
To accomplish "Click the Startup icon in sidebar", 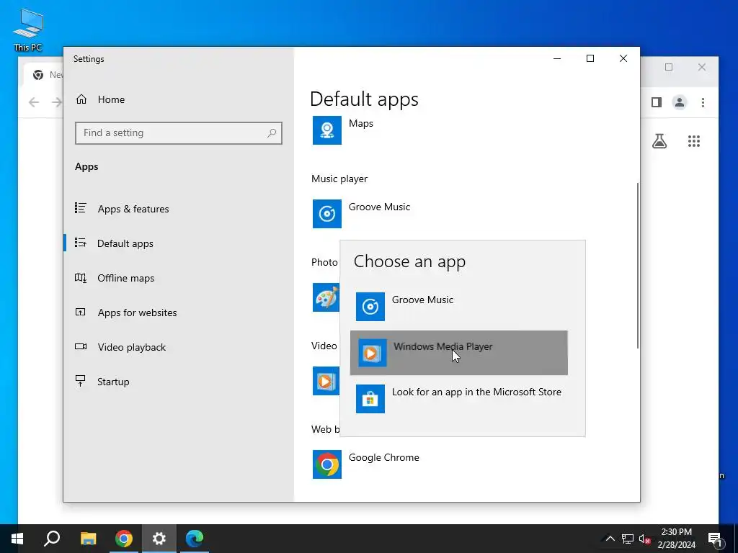I will point(81,381).
